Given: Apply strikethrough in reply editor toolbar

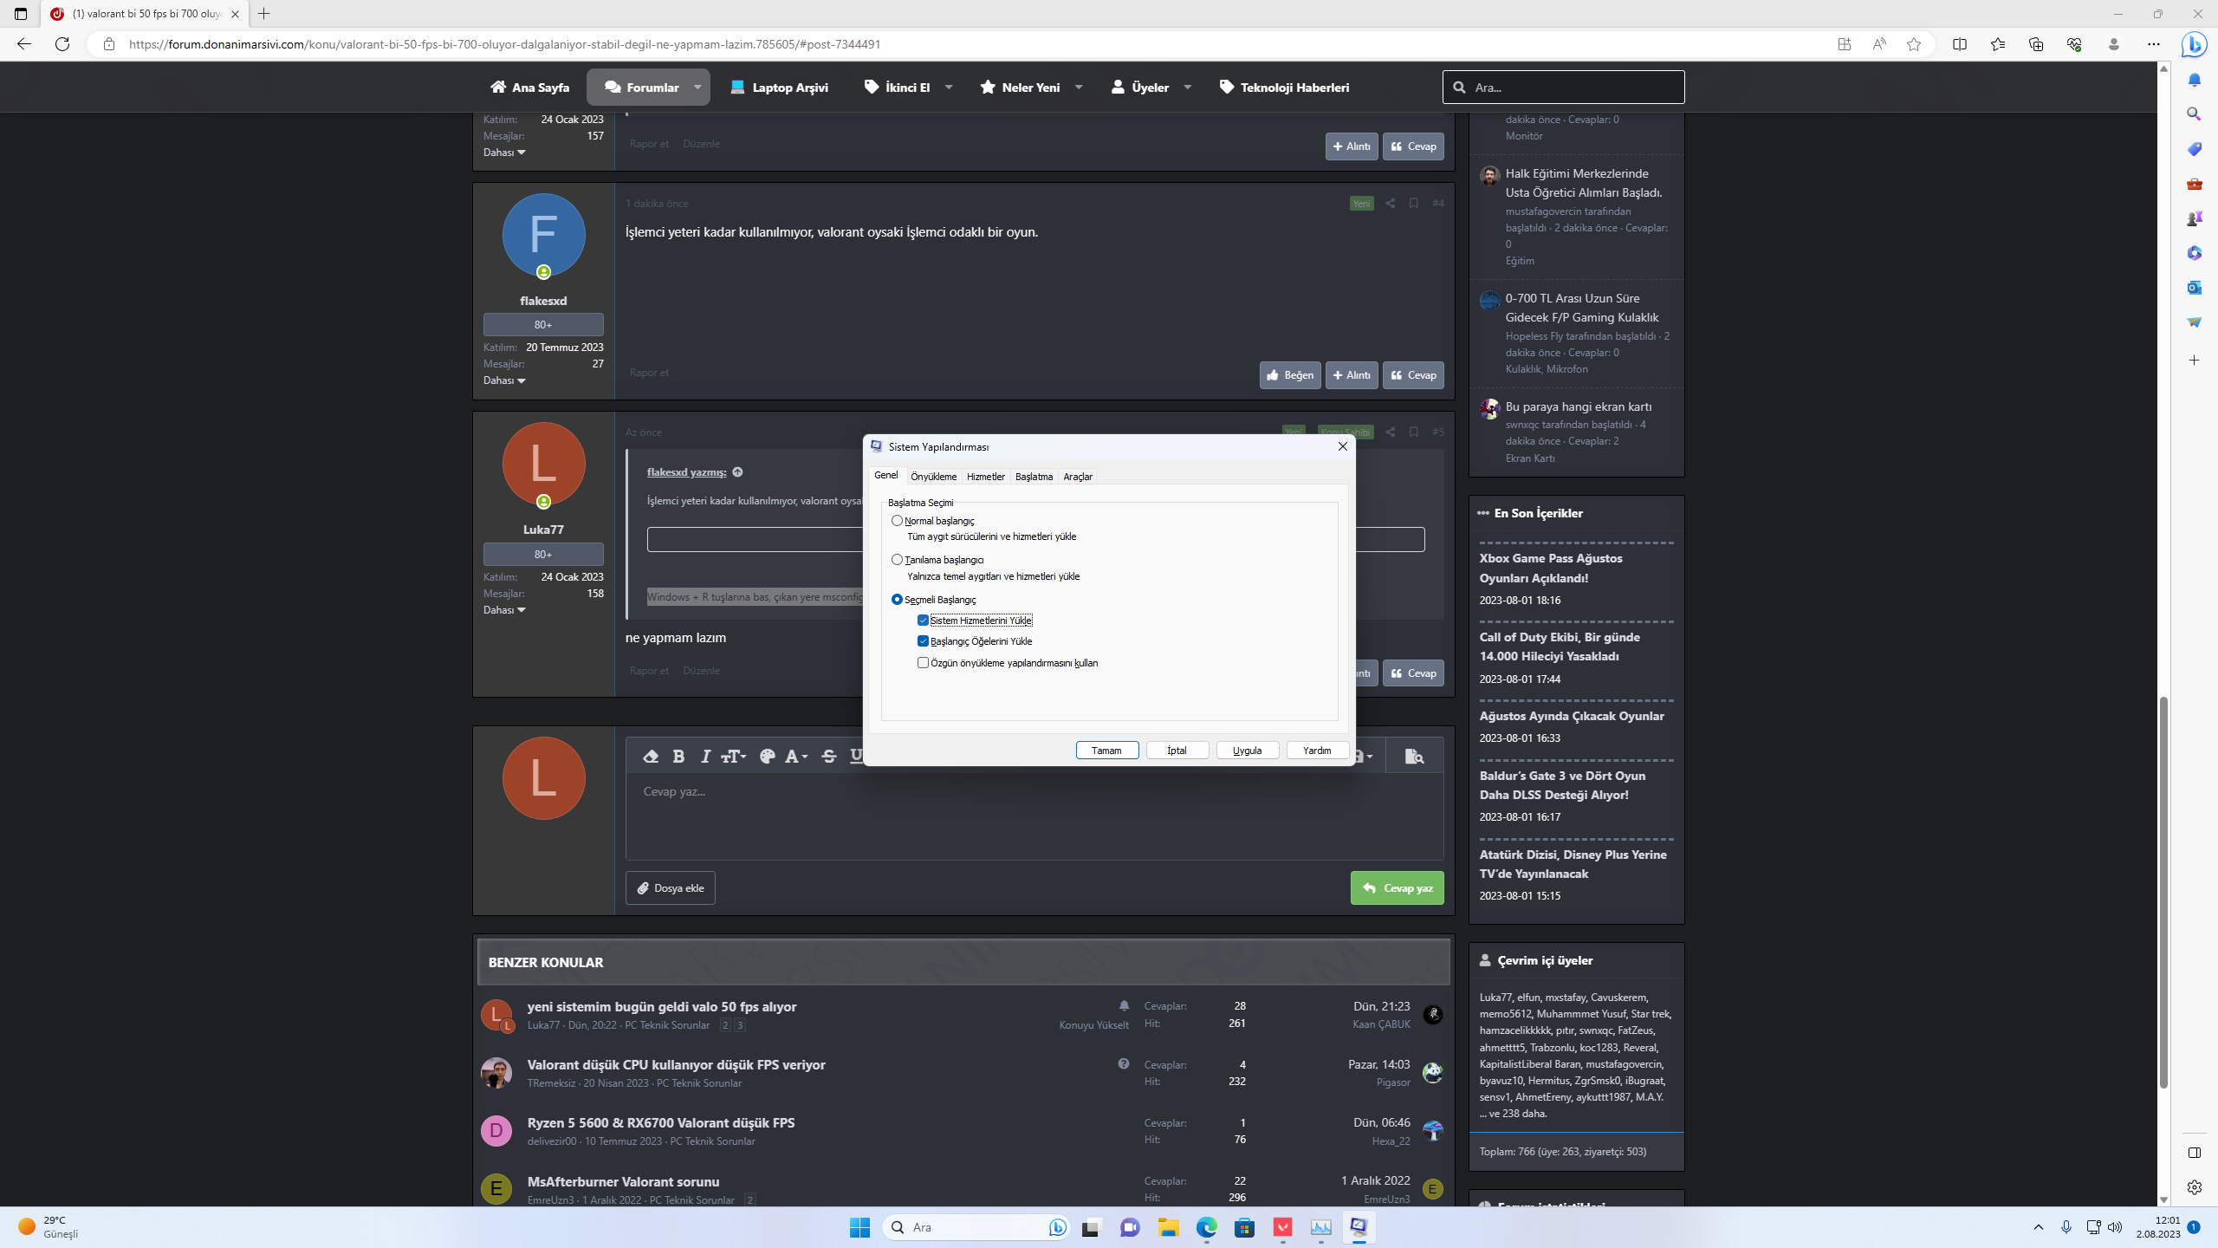Looking at the screenshot, I should [x=828, y=757].
